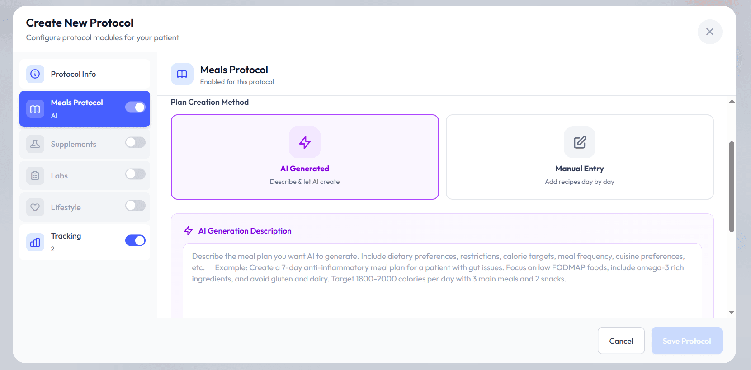This screenshot has width=751, height=370.
Task: Click the Meals Protocol header book icon
Action: tap(182, 74)
